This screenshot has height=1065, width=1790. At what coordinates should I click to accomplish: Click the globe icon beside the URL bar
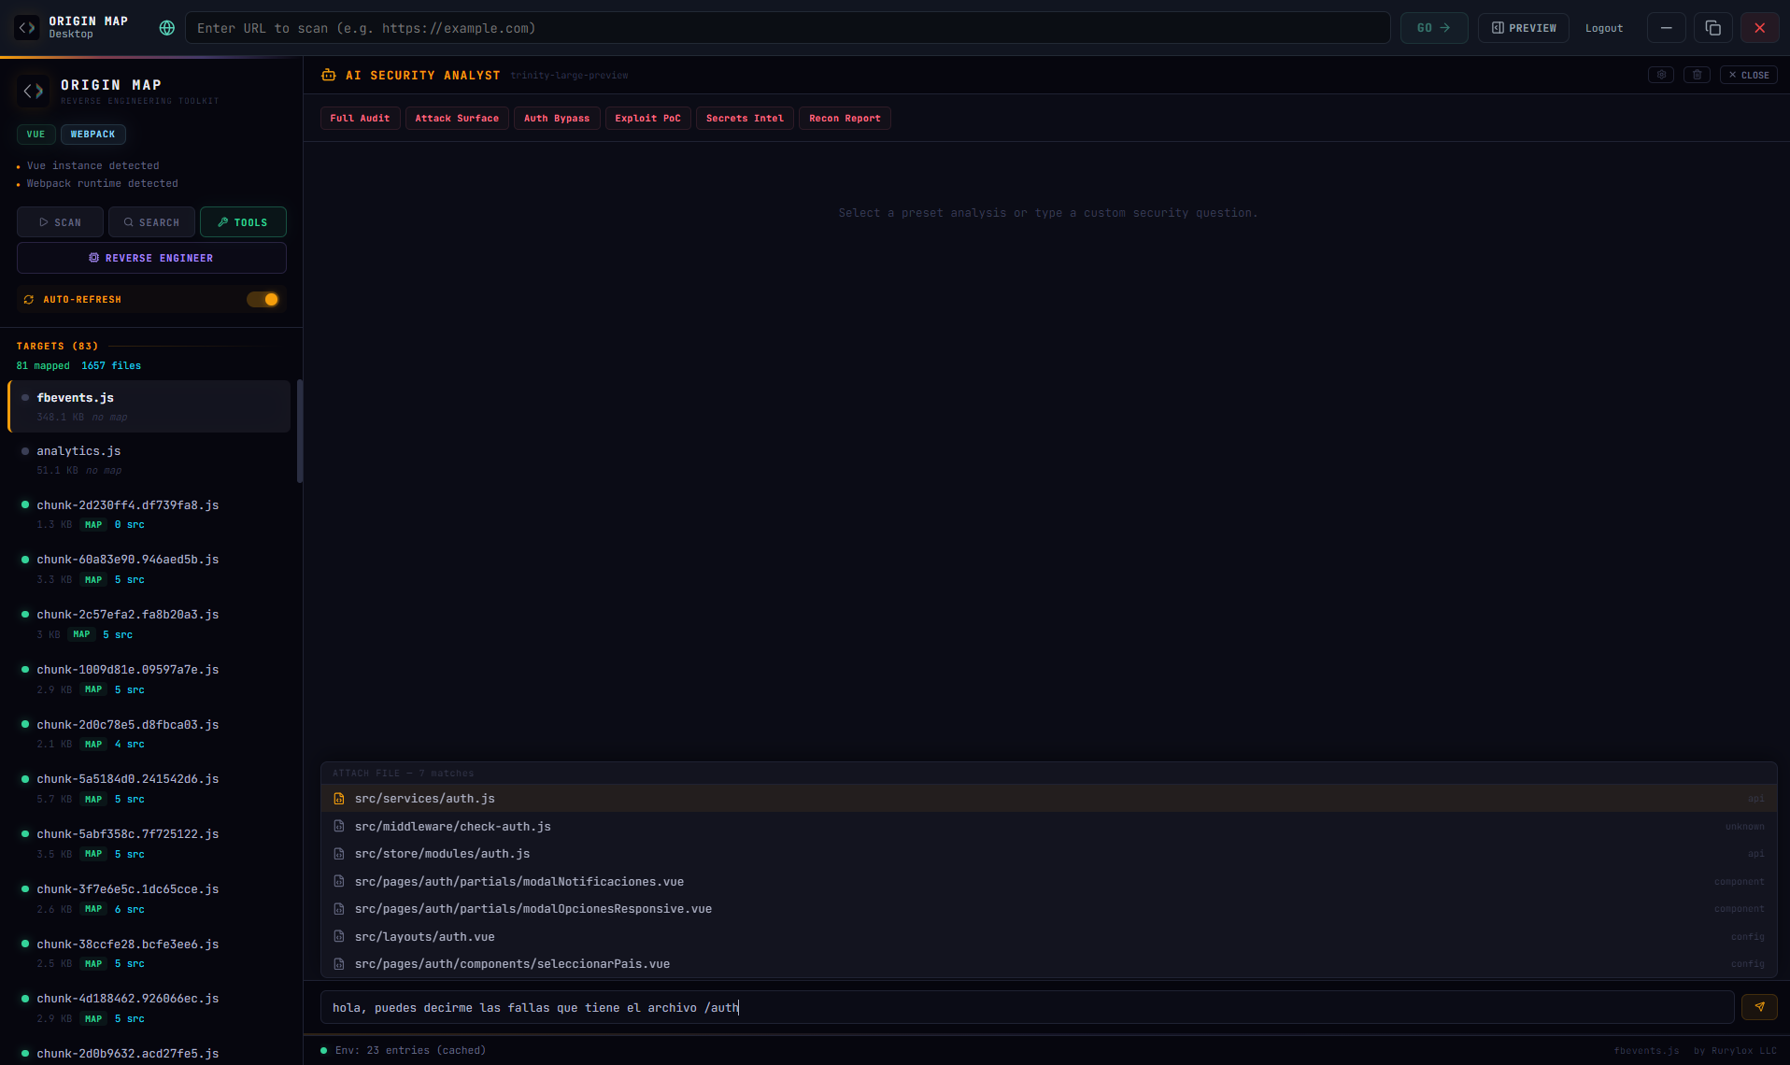166,28
